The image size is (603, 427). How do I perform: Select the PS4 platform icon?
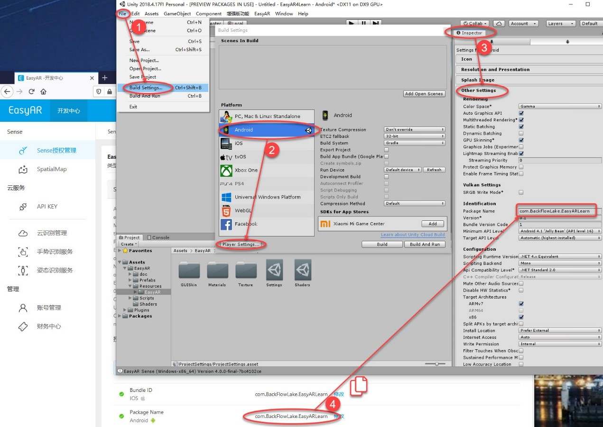click(x=226, y=183)
